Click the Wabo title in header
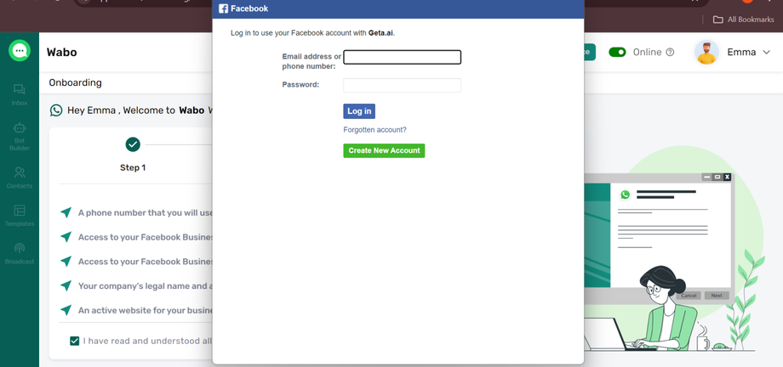The width and height of the screenshot is (783, 367). (62, 53)
